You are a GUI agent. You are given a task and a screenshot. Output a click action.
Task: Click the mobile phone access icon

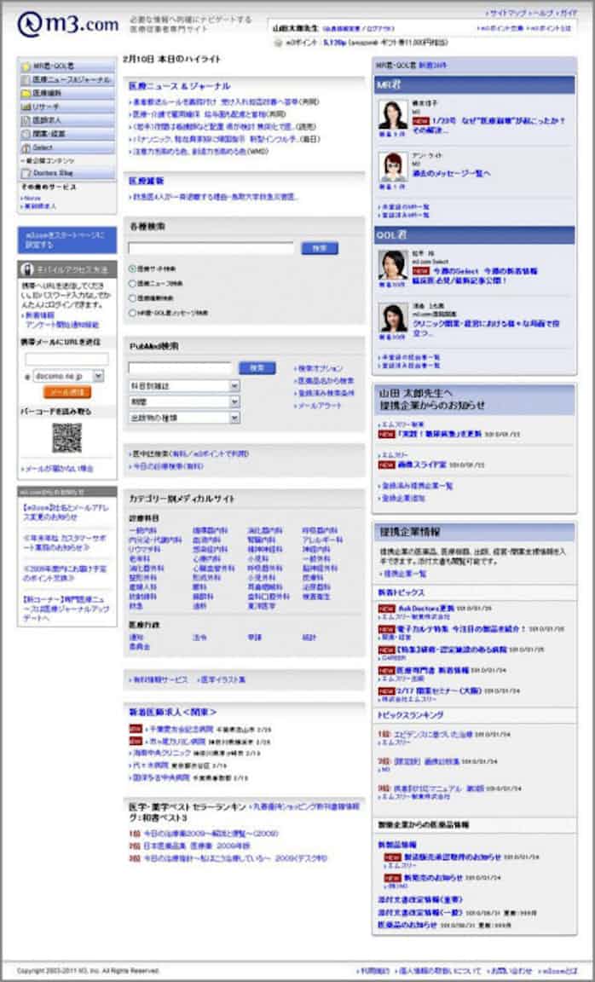[26, 268]
